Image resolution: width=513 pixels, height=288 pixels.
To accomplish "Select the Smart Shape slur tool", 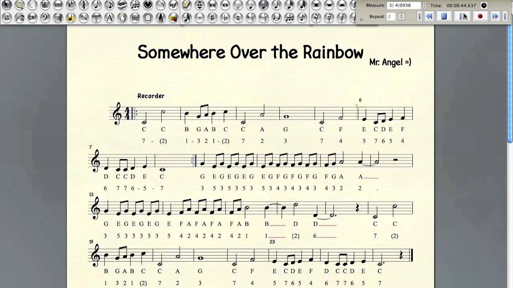I will coord(161,5).
